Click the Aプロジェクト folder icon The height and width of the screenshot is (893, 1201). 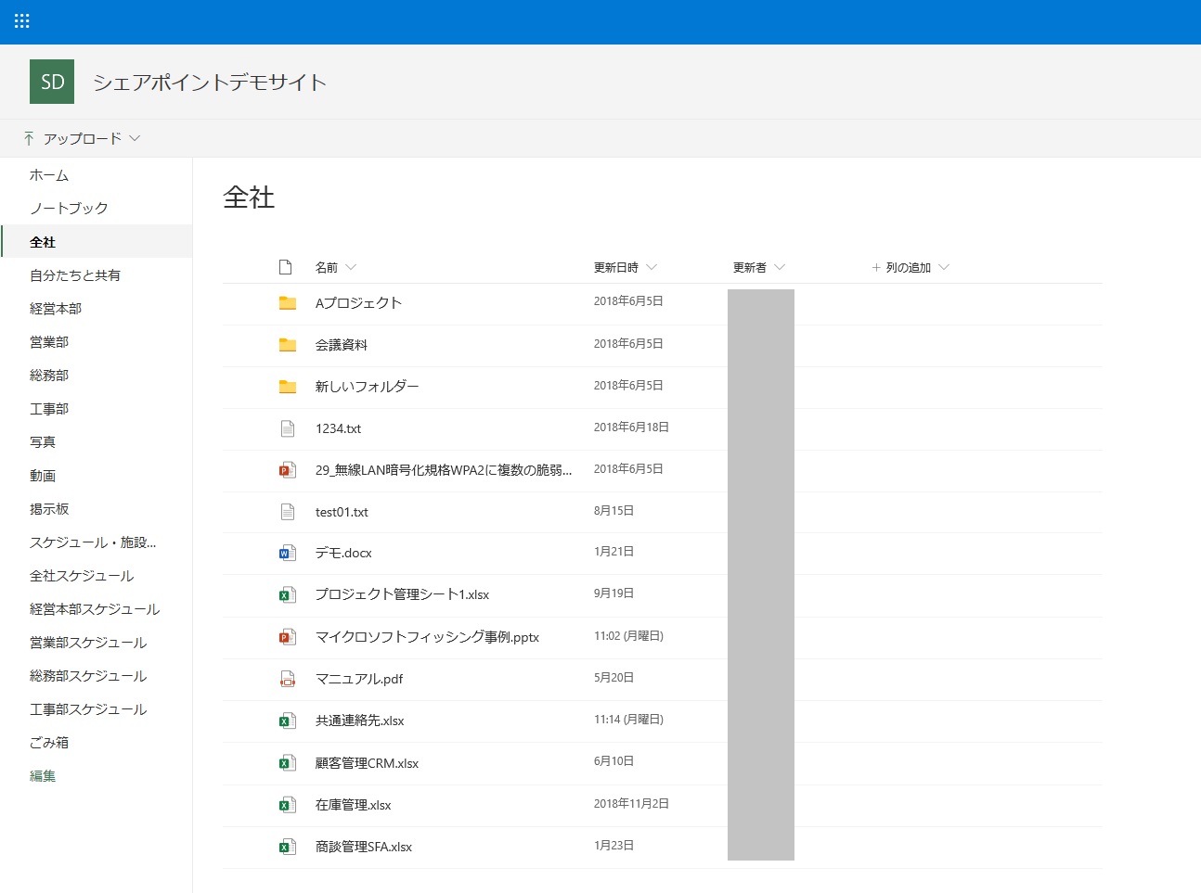(288, 303)
